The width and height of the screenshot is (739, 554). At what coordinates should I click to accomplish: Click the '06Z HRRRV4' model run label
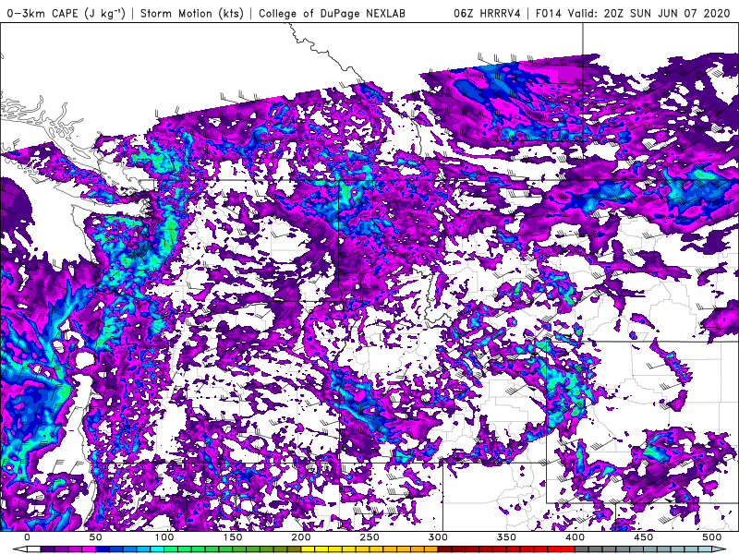point(487,13)
